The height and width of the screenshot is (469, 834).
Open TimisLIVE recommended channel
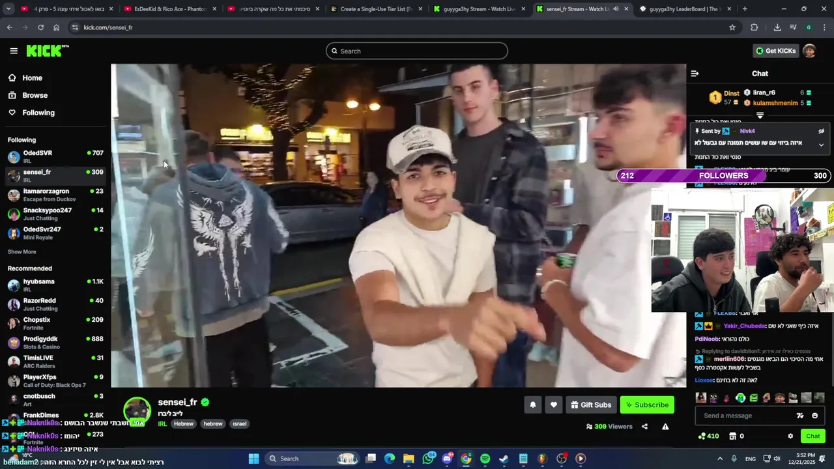coord(55,362)
